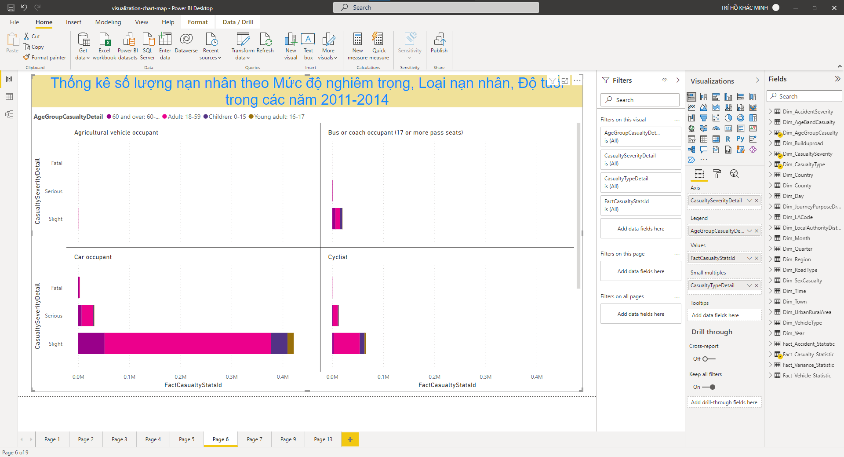Click Adult: 18-59 legend color marker
Screen dimensions: 844x457
tap(165, 117)
